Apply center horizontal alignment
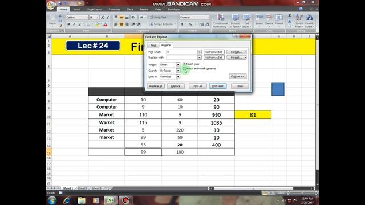Image resolution: width=365 pixels, height=205 pixels. pos(121,24)
